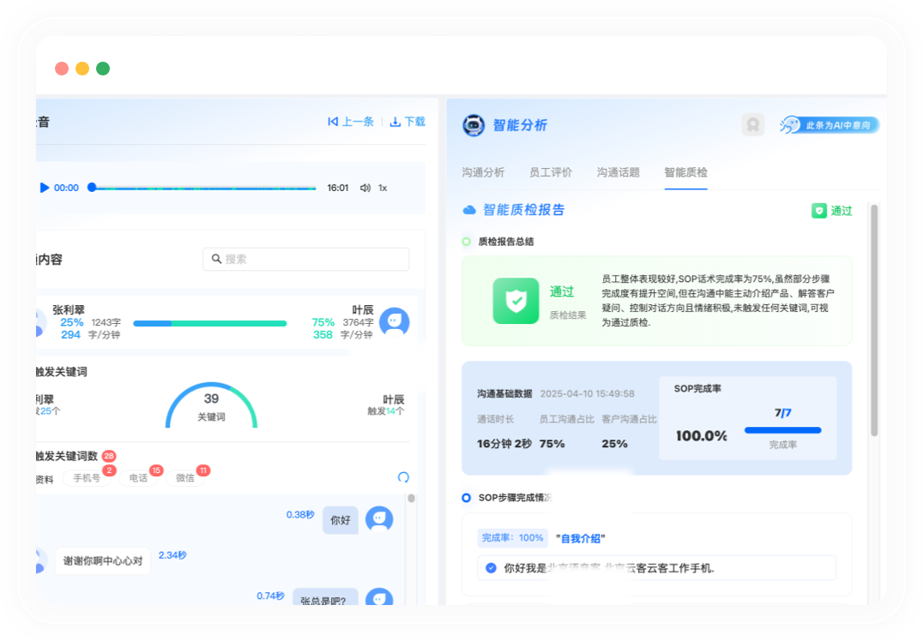Filter keywords by 手机号 tag
This screenshot has width=923, height=641.
(87, 477)
